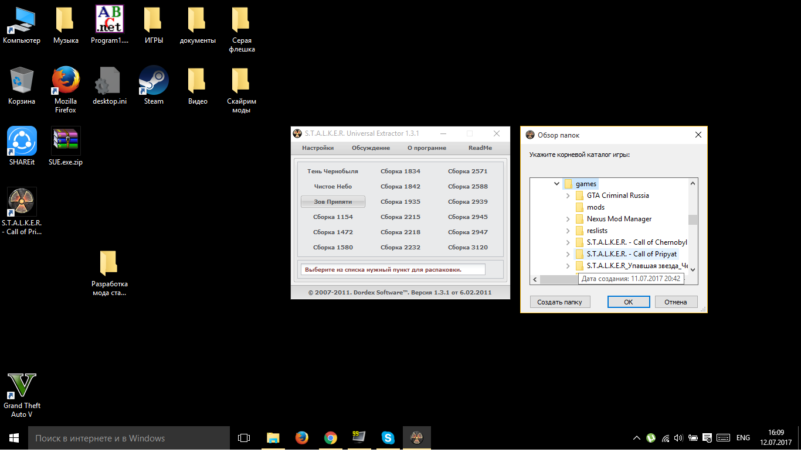The image size is (801, 466).
Task: Open Firefox from the taskbar
Action: pos(302,438)
